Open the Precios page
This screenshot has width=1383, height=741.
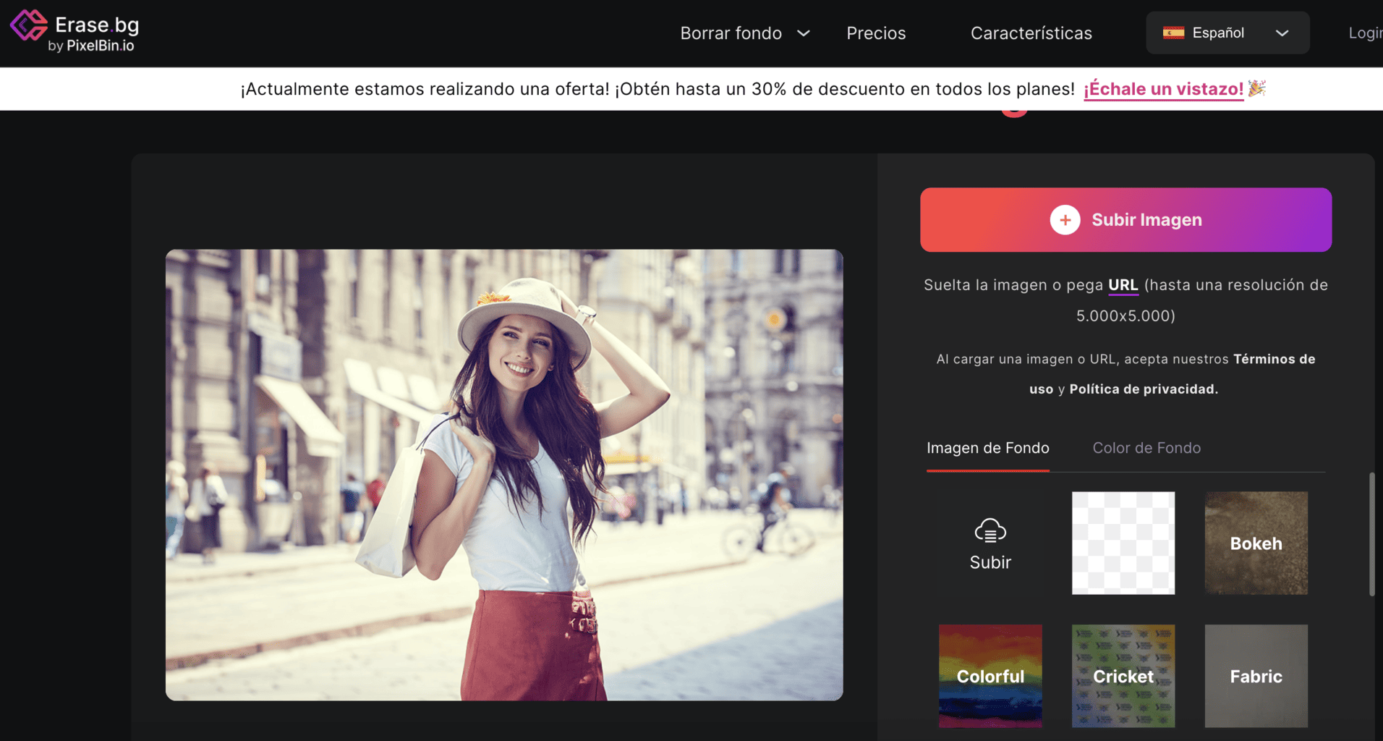coord(876,33)
